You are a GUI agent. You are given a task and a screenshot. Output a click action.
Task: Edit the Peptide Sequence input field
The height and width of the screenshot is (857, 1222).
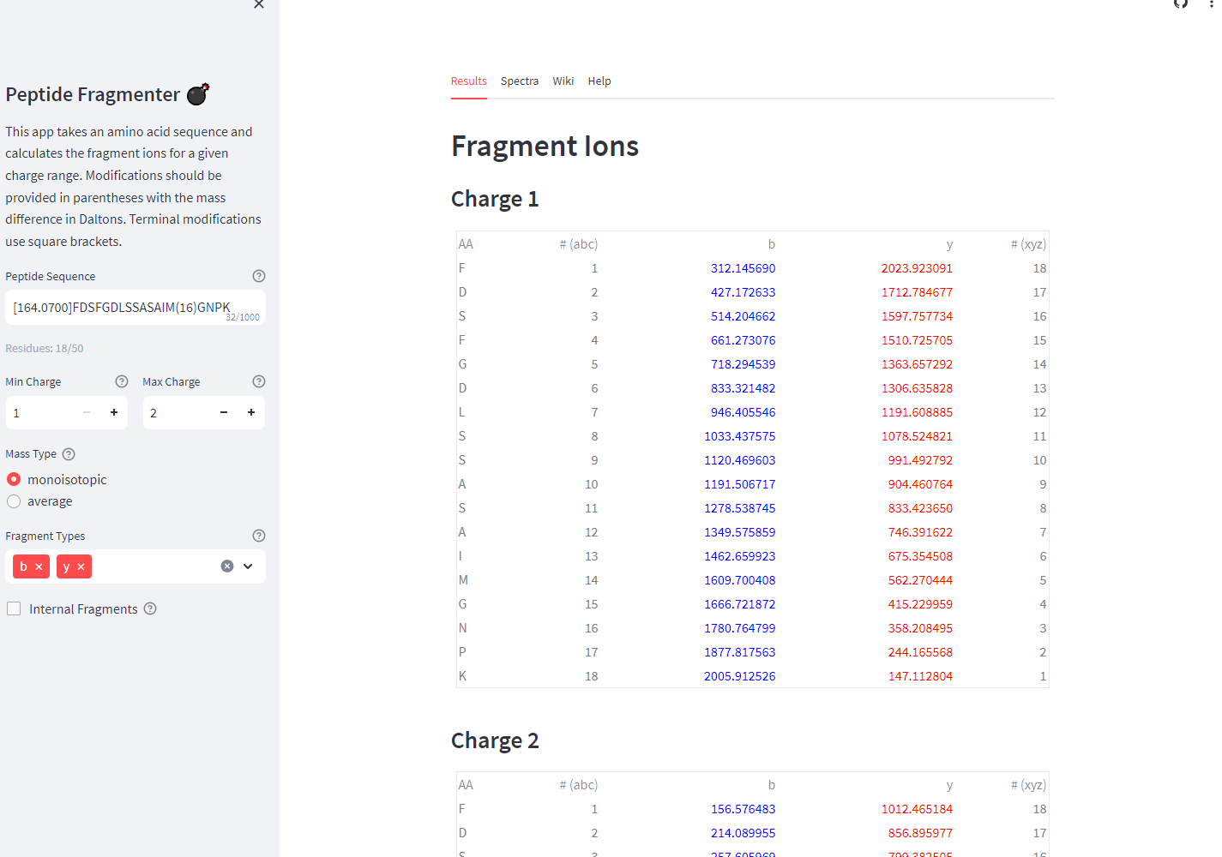[135, 308]
